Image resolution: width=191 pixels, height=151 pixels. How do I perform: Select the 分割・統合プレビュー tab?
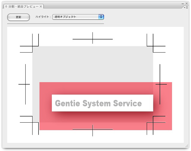point(23,6)
